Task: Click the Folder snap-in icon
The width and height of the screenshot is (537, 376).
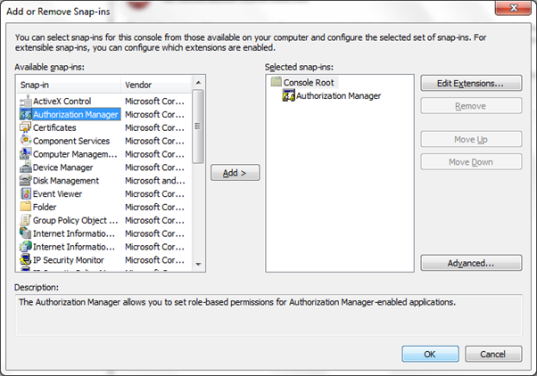Action: [x=26, y=207]
